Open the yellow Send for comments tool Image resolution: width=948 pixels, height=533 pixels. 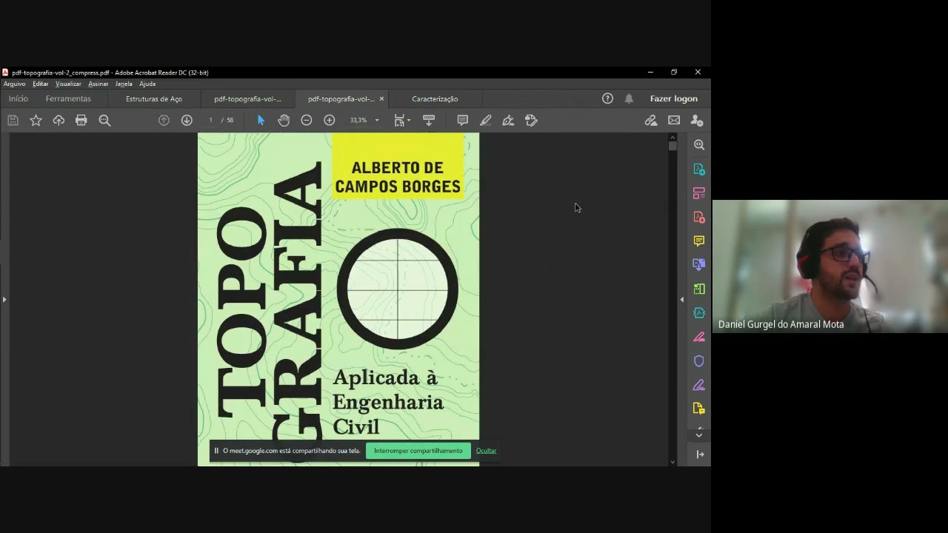(699, 409)
